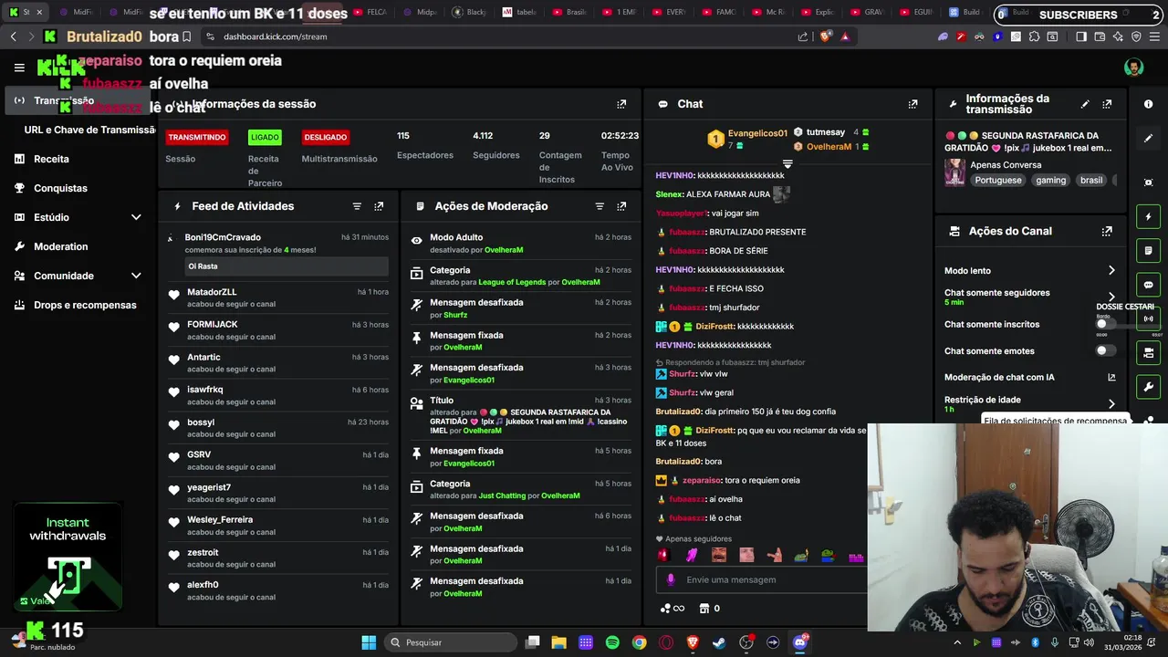Click Boni19CmCravado subscription activity entry

point(278,254)
